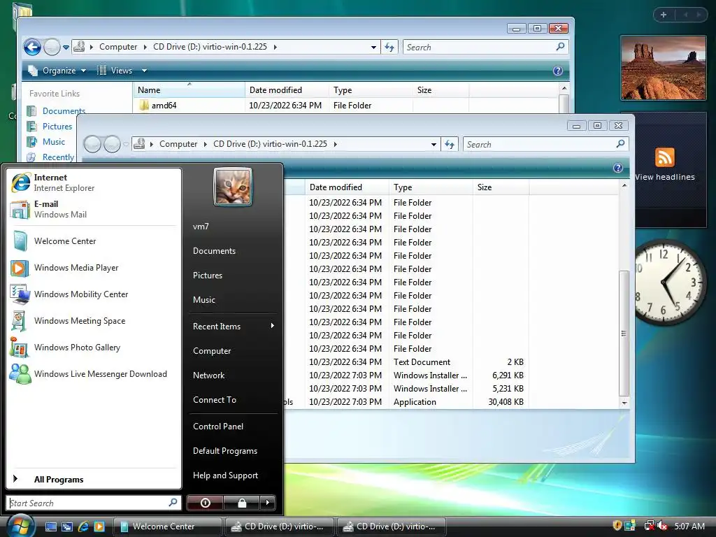Click chevron after Computer in rear address bar

pos(145,47)
